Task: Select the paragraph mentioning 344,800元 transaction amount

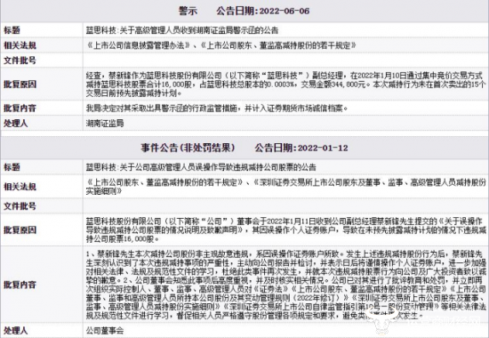Action: 285,84
